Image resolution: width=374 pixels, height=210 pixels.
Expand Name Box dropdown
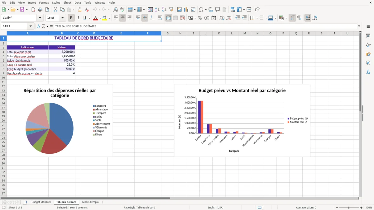click(31, 26)
